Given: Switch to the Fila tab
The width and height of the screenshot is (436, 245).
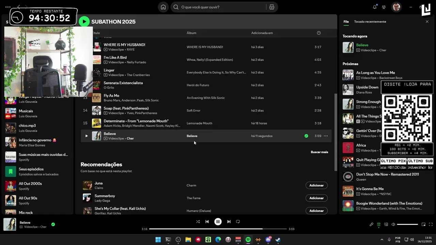Looking at the screenshot, I should (346, 21).
